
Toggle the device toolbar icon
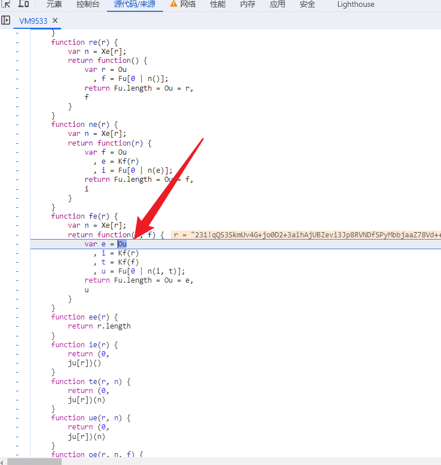[24, 4]
